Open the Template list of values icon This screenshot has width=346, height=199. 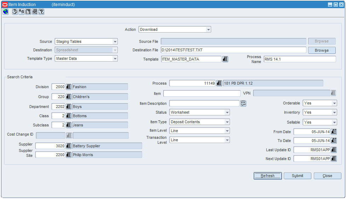tap(225, 59)
